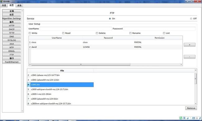Image resolution: width=202 pixels, height=121 pixels.
Task: Remove user with the minus button
Action: (190, 57)
